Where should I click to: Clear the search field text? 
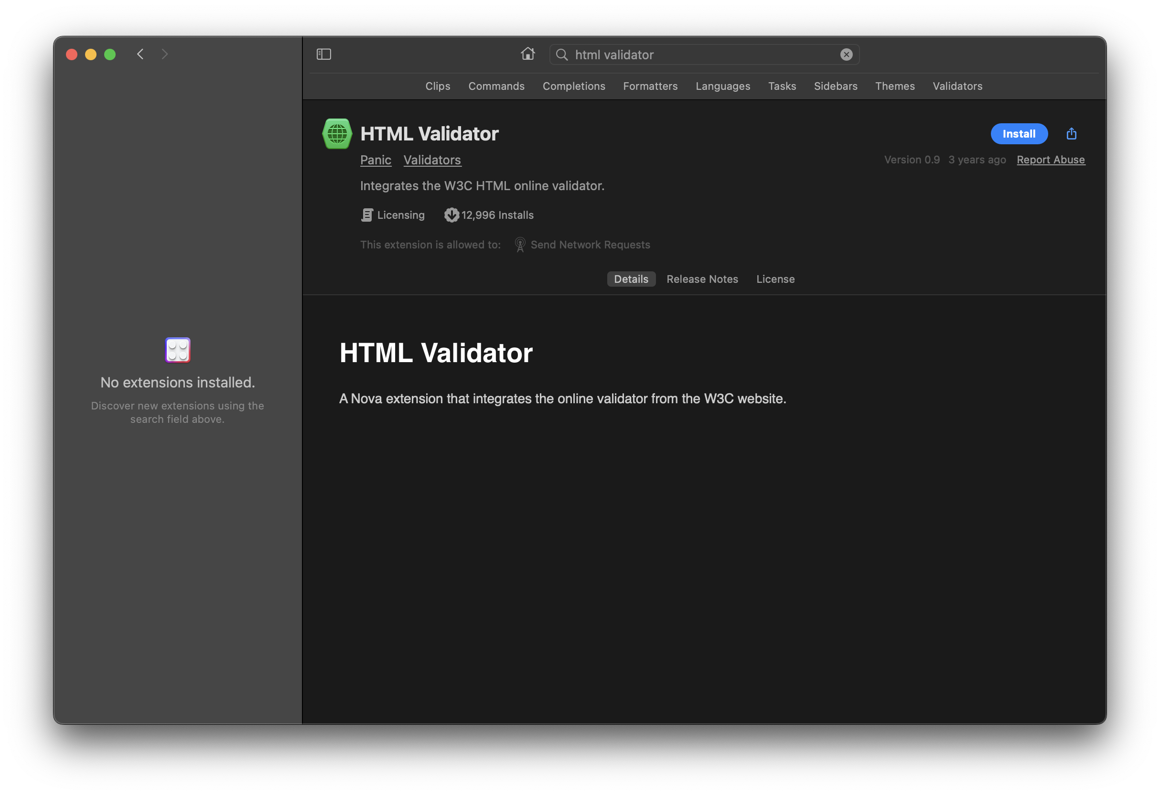coord(846,54)
